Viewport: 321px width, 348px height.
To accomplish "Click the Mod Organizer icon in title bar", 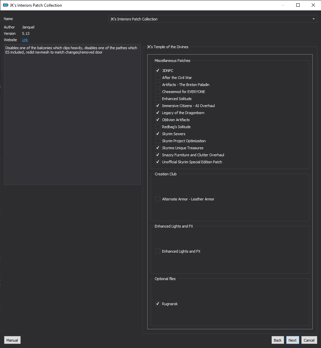I will pos(6,5).
